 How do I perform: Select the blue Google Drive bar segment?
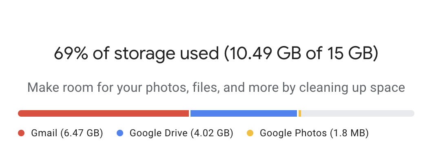pyautogui.click(x=244, y=113)
